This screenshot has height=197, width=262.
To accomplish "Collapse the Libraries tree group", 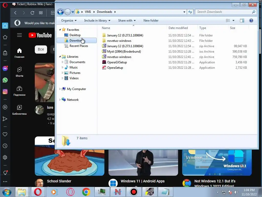I will (x=60, y=57).
